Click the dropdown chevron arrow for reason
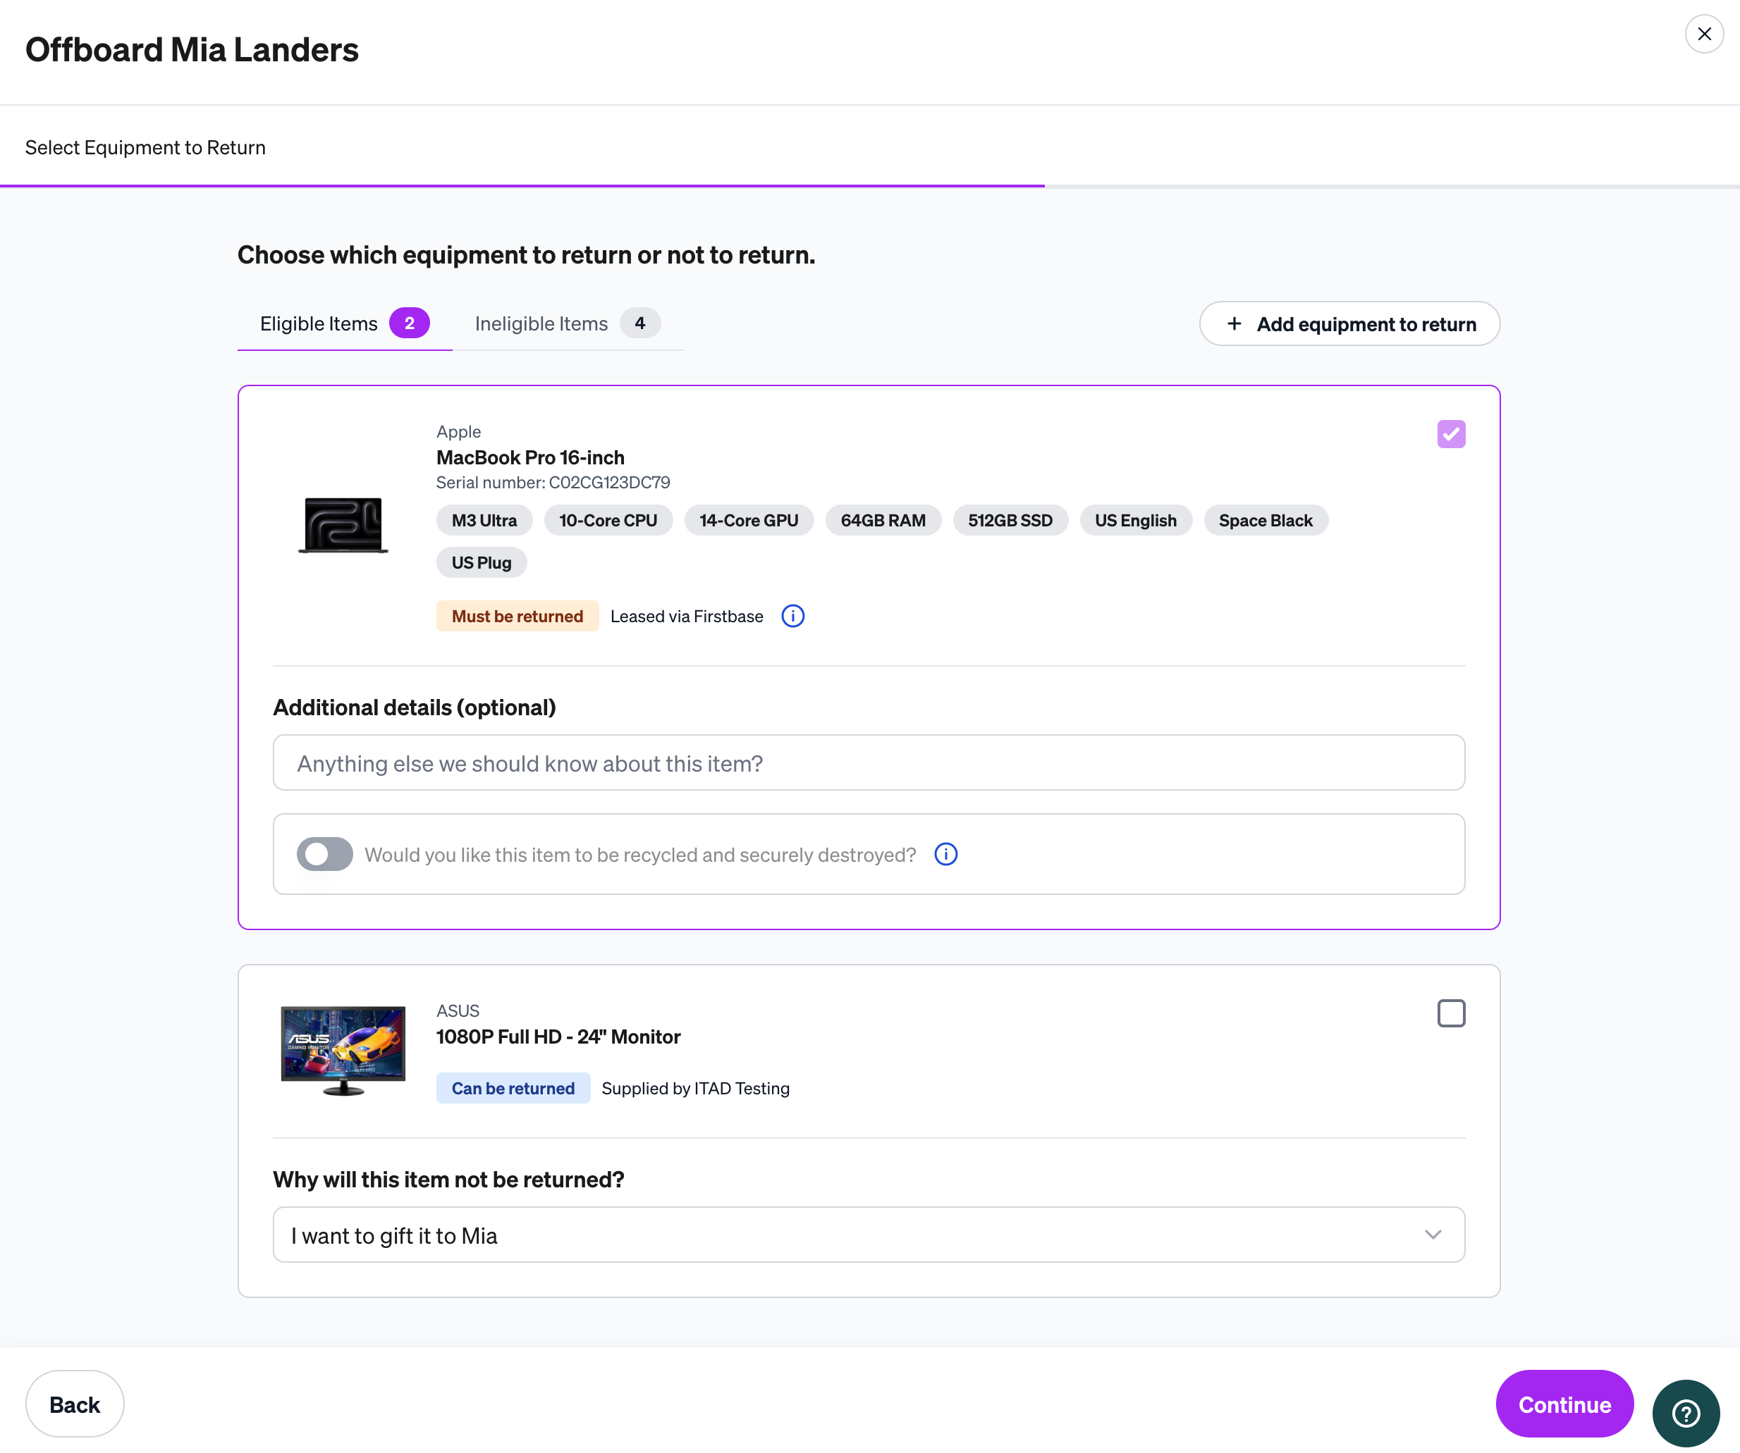 point(1433,1235)
